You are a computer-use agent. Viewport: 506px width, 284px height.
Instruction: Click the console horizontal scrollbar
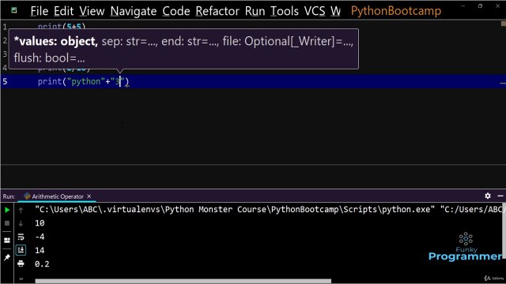click(x=183, y=281)
